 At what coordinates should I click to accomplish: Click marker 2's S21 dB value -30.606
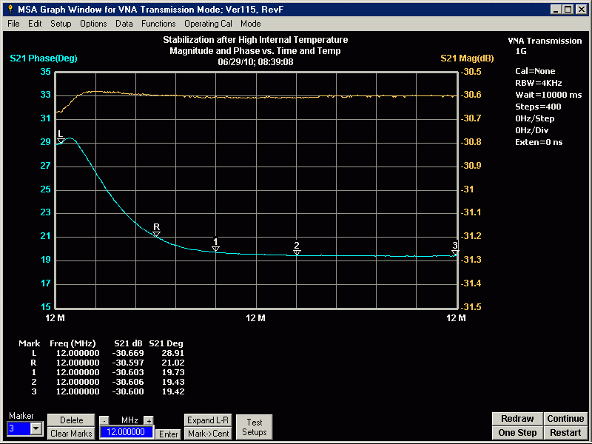point(128,382)
